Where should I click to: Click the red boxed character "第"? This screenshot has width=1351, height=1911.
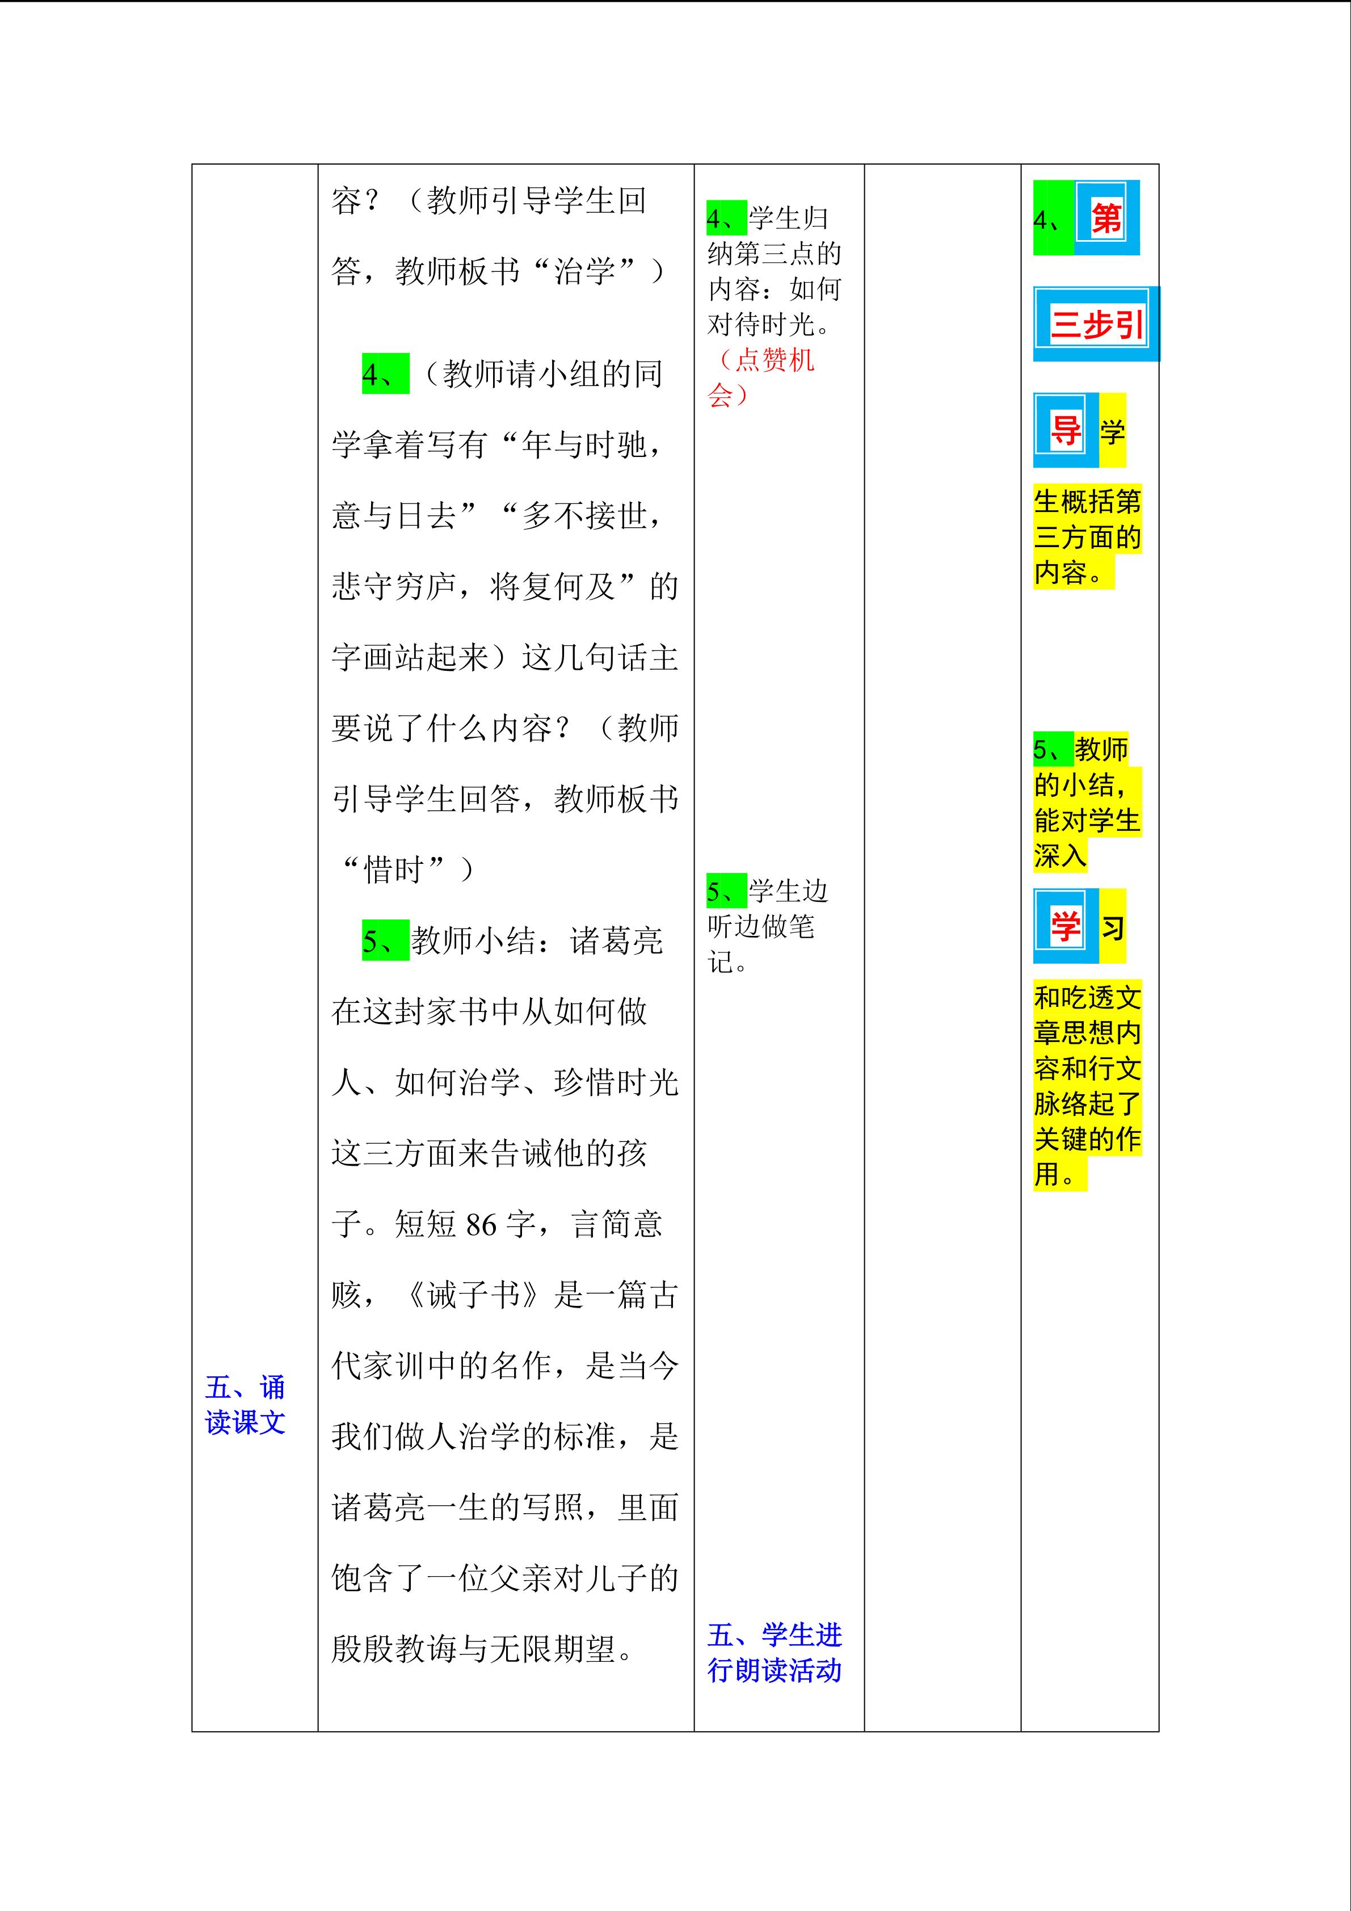[x=1106, y=219]
